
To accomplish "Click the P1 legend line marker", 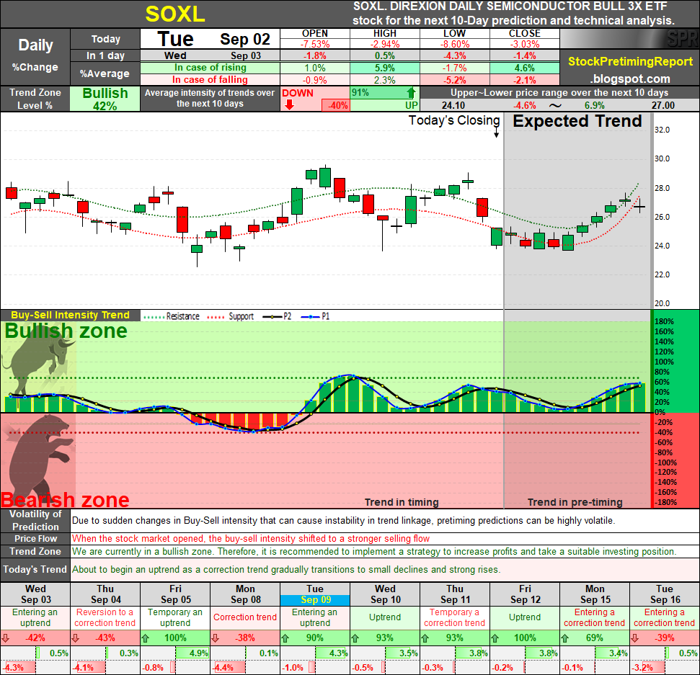I will [x=311, y=317].
